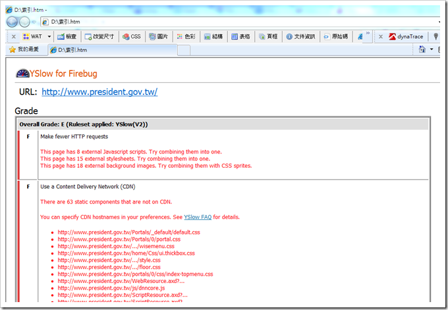Viewport: 448px width, 310px height.
Task: Open the 圖片 (Images) toolbar item
Action: point(159,37)
